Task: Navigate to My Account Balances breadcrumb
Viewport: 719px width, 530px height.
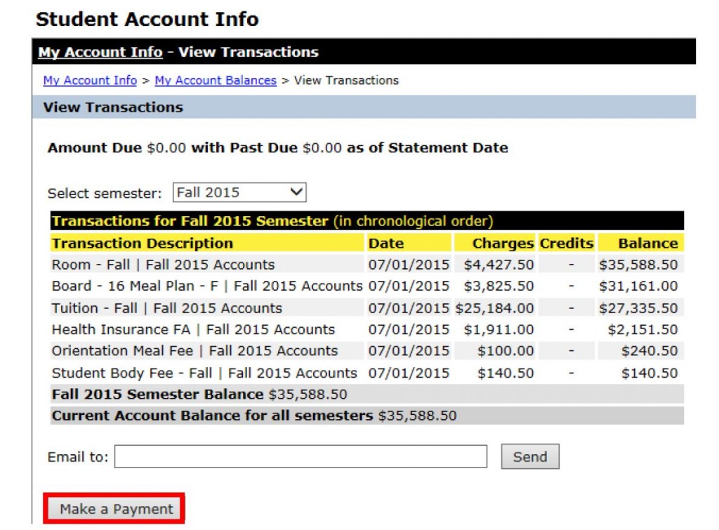Action: point(215,81)
